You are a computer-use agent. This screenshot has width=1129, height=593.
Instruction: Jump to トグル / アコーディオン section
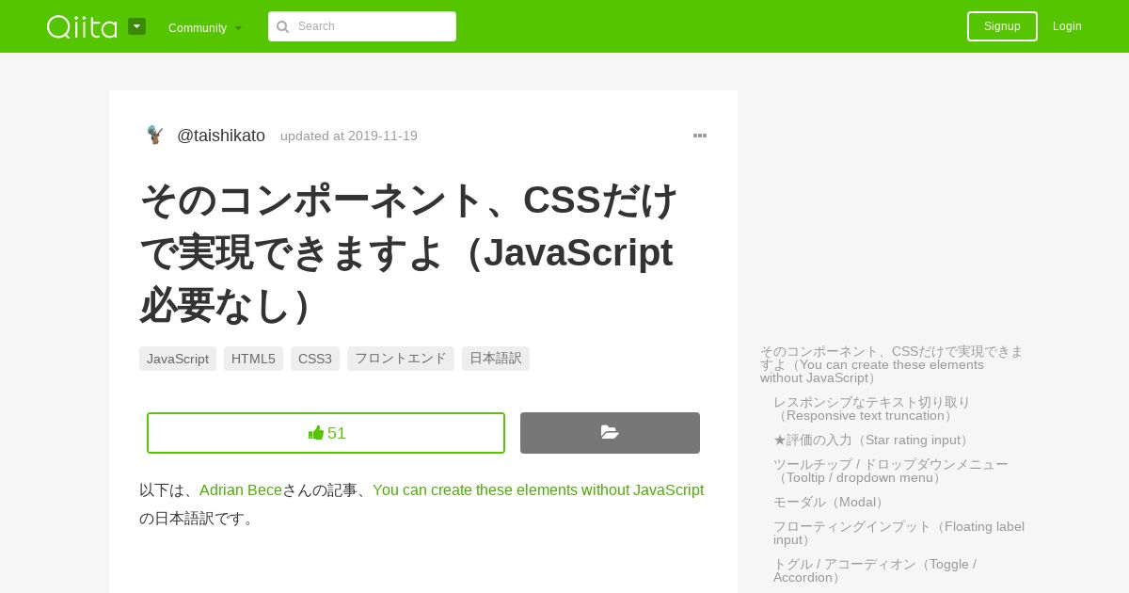click(x=875, y=570)
